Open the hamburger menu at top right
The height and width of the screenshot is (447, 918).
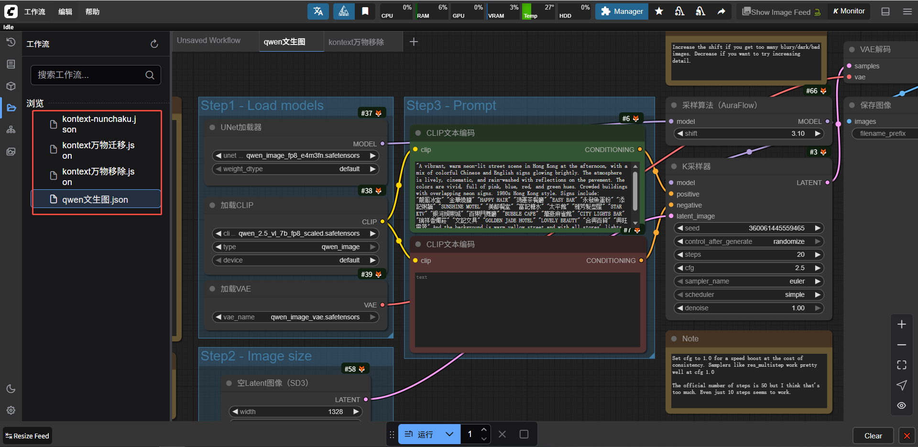pos(907,11)
